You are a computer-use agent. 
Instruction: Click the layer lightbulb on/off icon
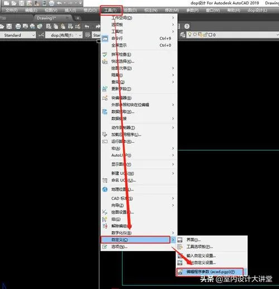coord(190,35)
